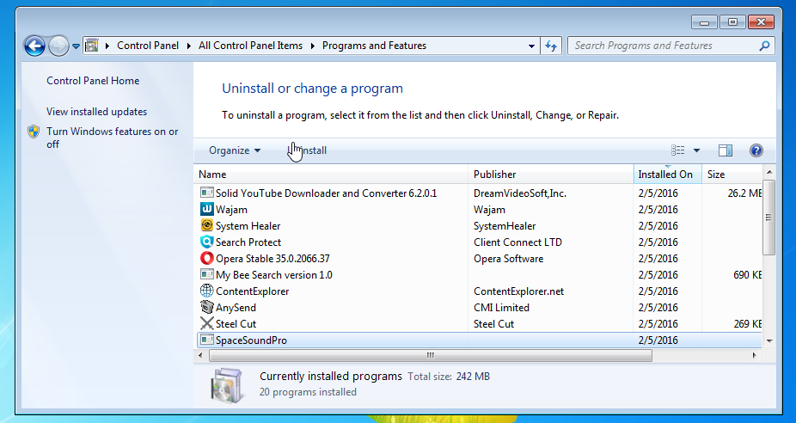This screenshot has width=796, height=423.
Task: Click Control Panel in the breadcrumb
Action: [148, 46]
